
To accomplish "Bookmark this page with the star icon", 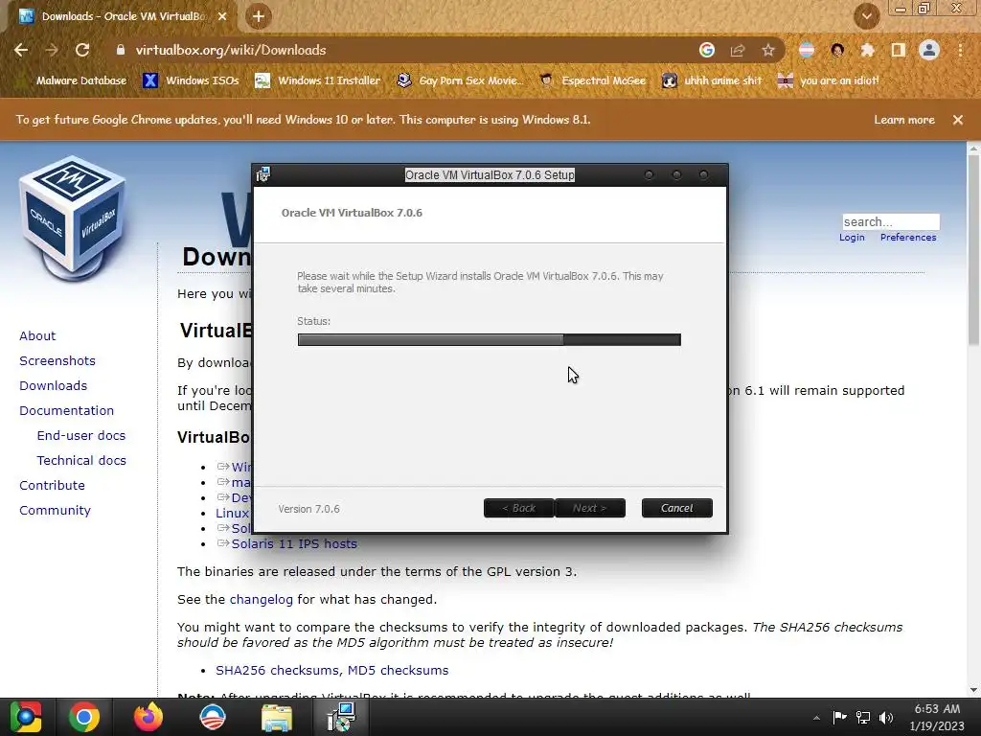I will pos(768,50).
